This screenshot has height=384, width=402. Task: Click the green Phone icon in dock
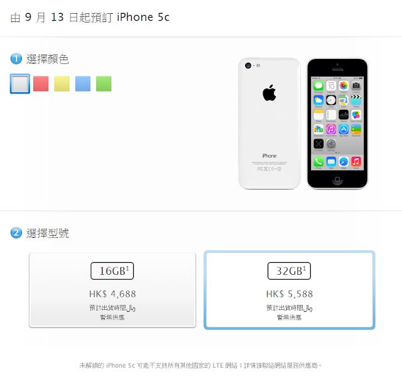pos(318,162)
